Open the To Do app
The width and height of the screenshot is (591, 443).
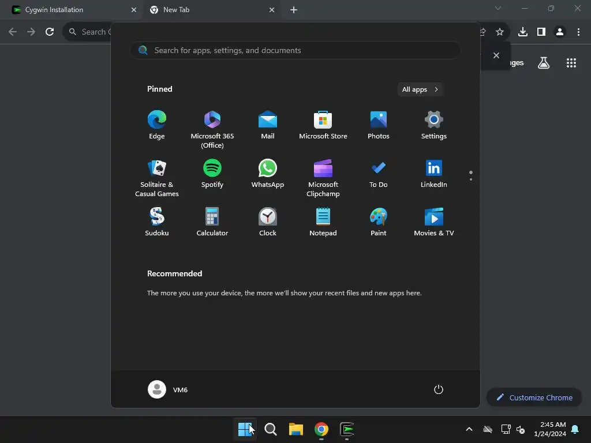pyautogui.click(x=379, y=174)
